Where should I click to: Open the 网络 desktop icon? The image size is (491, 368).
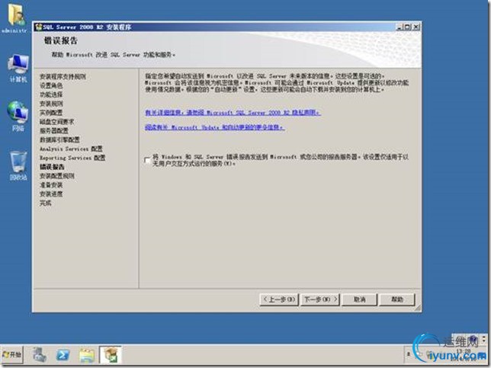[x=18, y=116]
